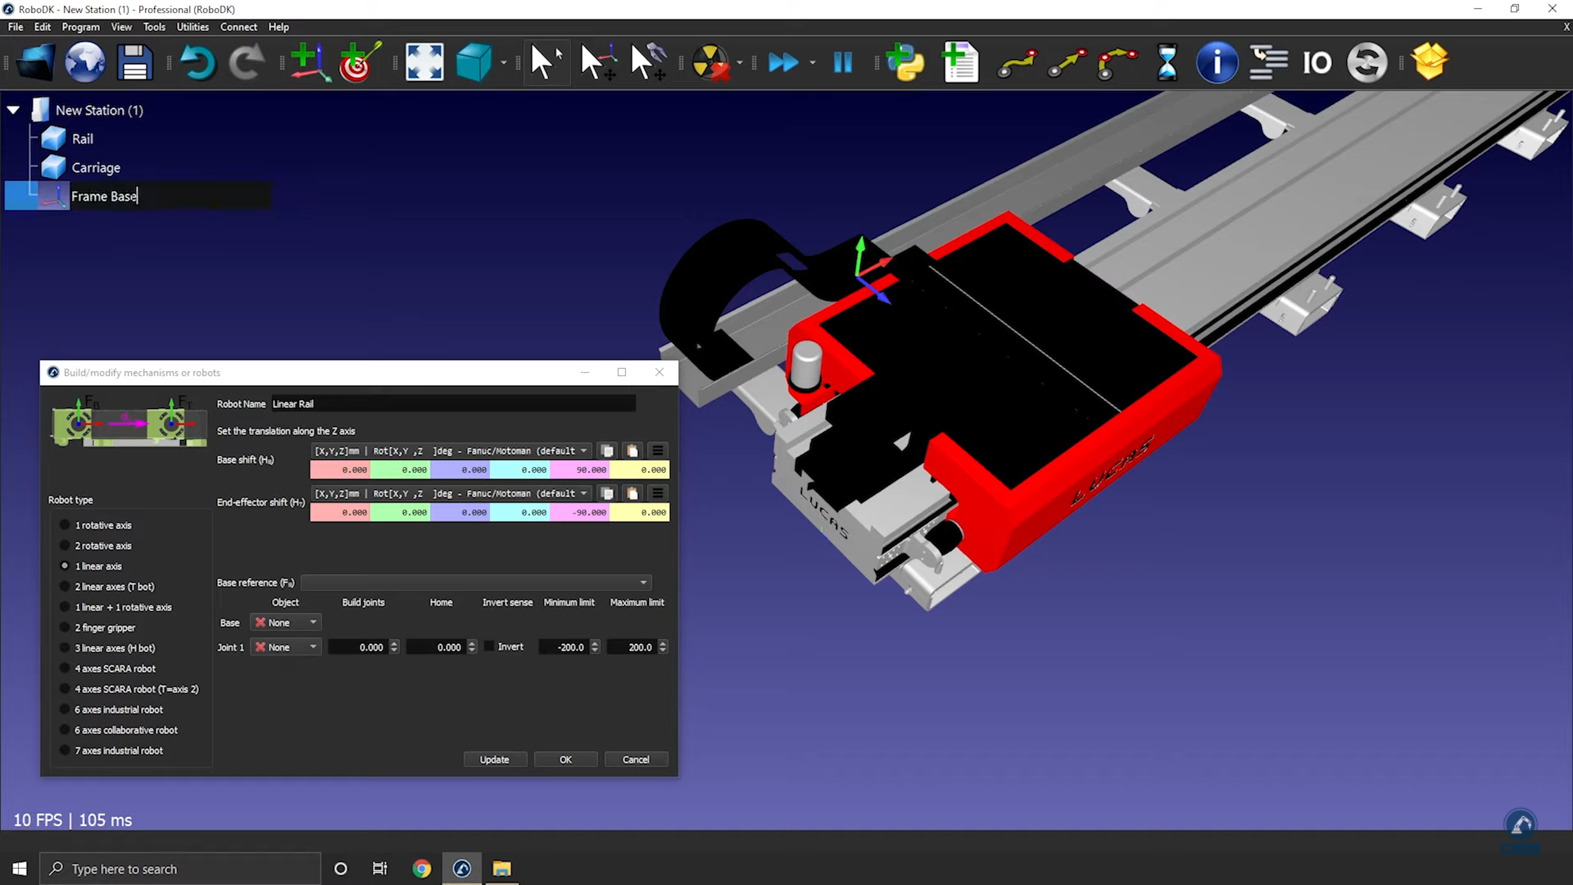Open the Base object None dropdown
The height and width of the screenshot is (885, 1573).
point(286,623)
